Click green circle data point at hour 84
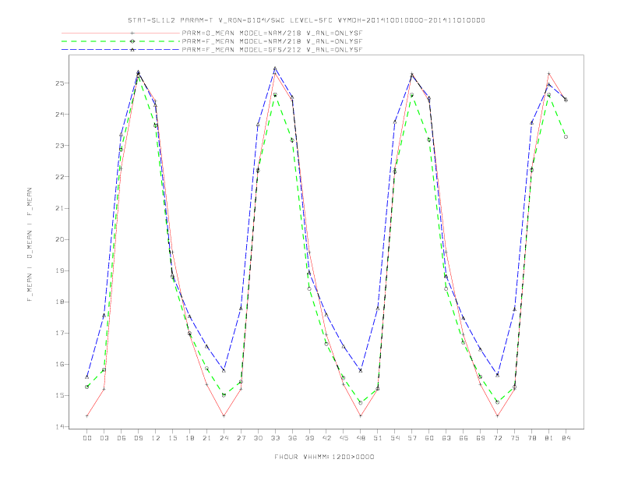This screenshot has width=617, height=477. pos(566,137)
